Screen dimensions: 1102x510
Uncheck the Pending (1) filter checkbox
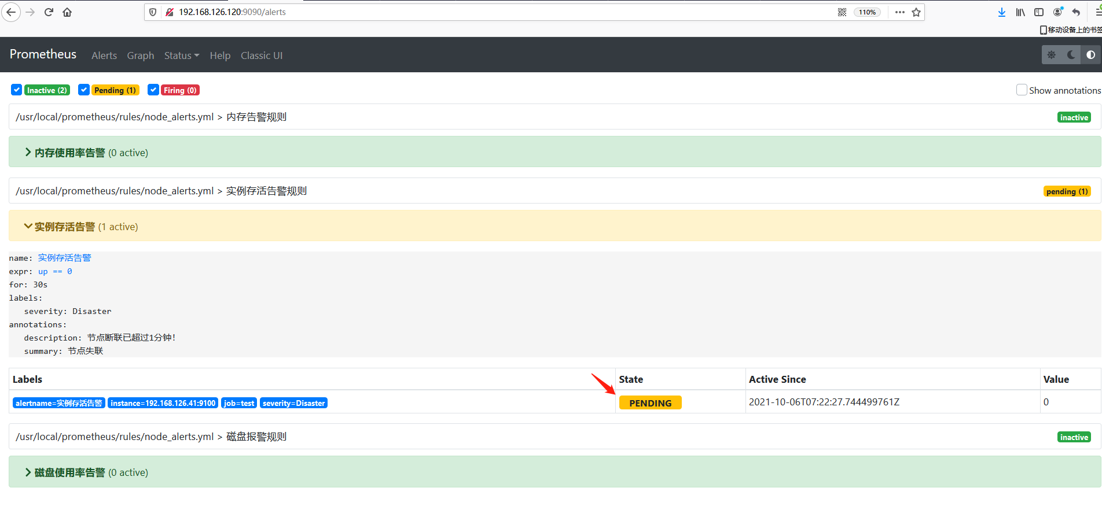84,90
